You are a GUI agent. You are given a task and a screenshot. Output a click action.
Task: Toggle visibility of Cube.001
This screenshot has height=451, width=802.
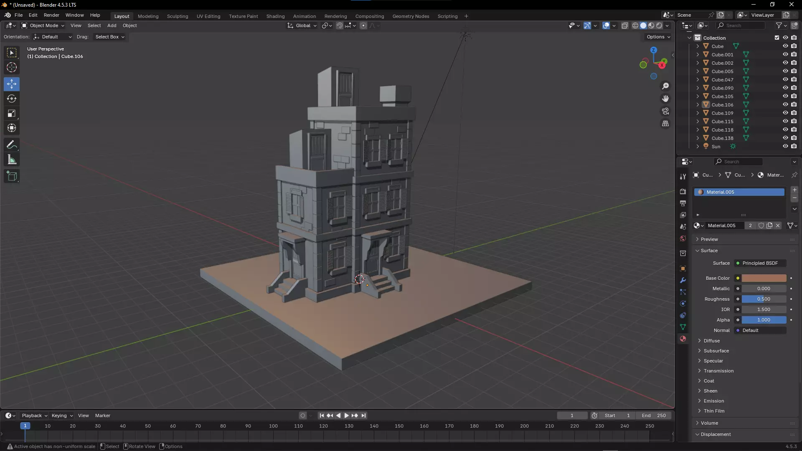(785, 55)
